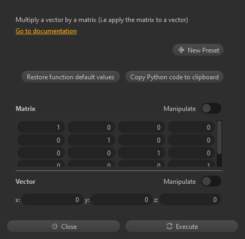Toggle Manipulate switch for Matrix
Image resolution: width=245 pixels, height=239 pixels.
tap(211, 108)
